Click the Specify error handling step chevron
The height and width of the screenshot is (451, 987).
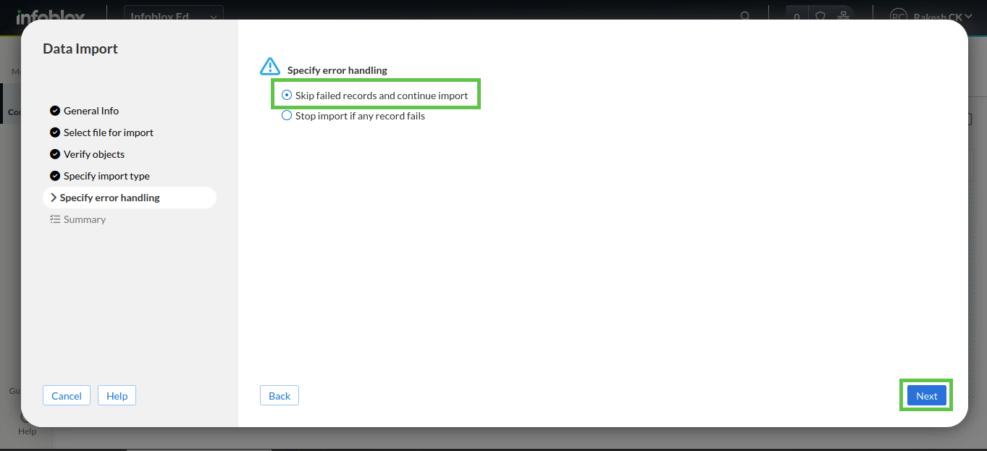coord(54,198)
